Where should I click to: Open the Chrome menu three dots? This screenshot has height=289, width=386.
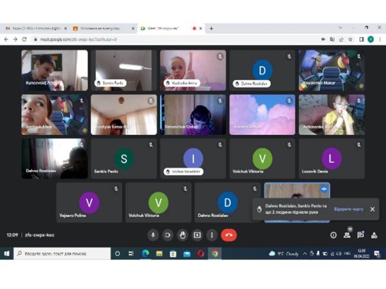click(380, 39)
